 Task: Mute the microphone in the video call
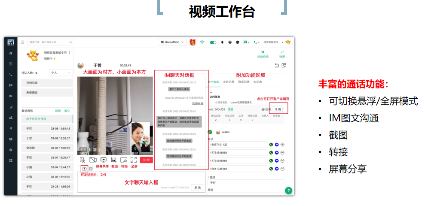tap(83, 160)
